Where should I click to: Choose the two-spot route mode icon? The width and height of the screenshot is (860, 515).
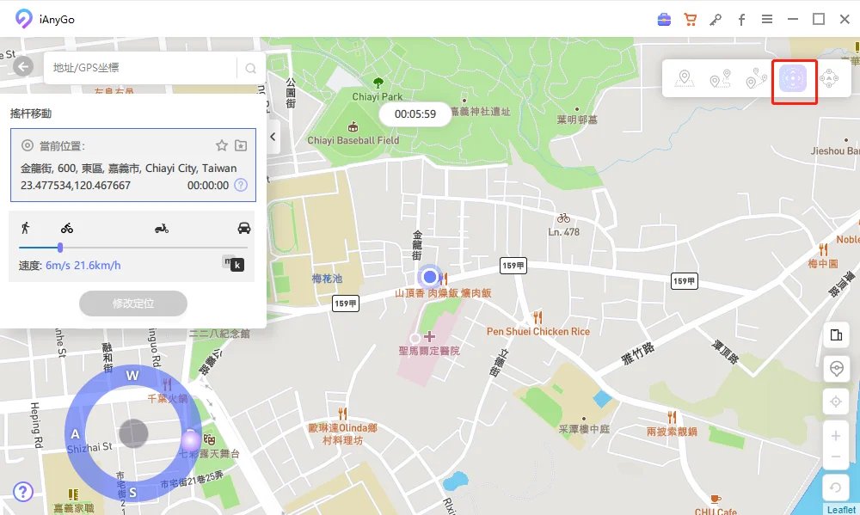click(x=720, y=80)
